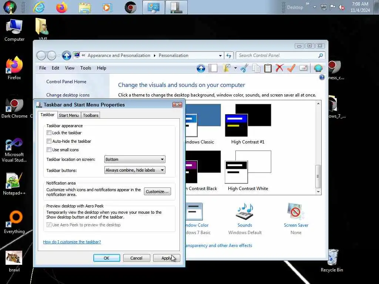Screen dimensions: 379x284
Task: Click the Up arrow beside the address bar
Action: pos(67,55)
